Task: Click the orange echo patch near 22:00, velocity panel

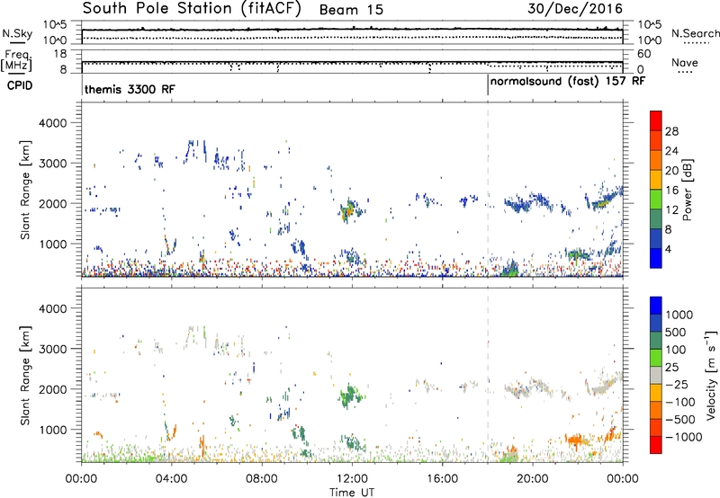Action: click(578, 440)
